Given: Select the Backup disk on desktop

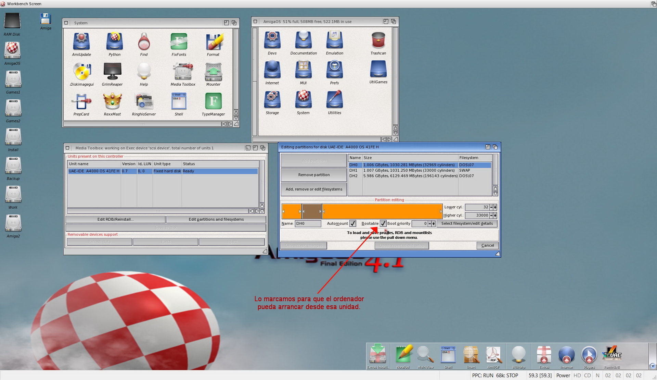Looking at the screenshot, I should coord(13,166).
